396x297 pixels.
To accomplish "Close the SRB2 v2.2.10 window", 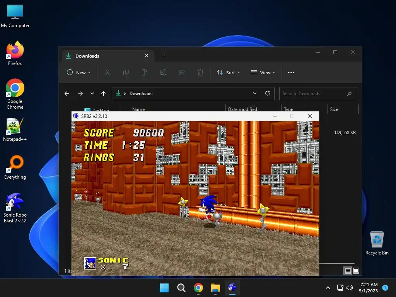I will point(310,116).
